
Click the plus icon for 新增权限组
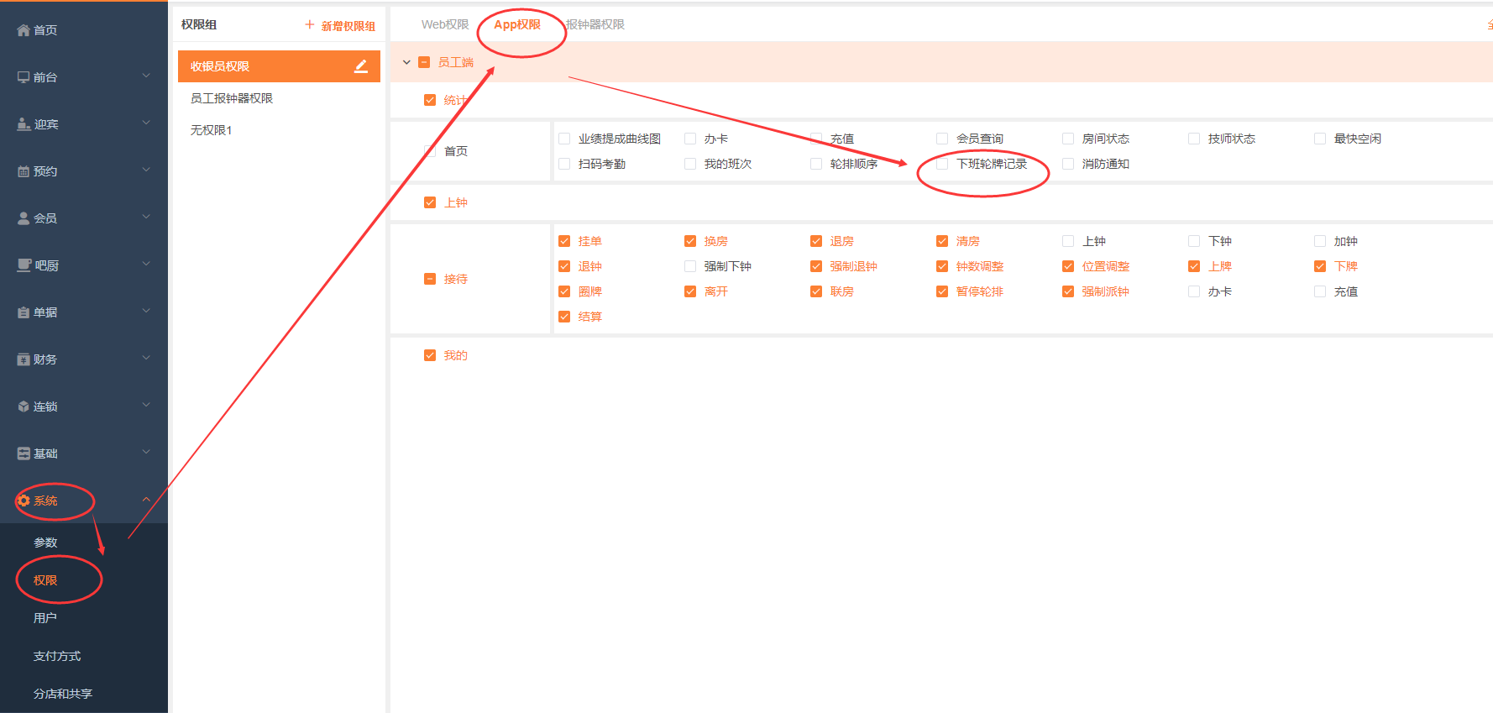tap(310, 25)
